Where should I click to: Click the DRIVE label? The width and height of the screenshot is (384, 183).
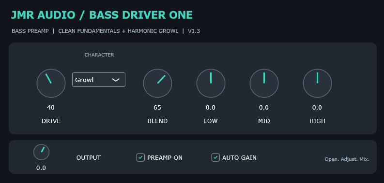click(x=51, y=121)
